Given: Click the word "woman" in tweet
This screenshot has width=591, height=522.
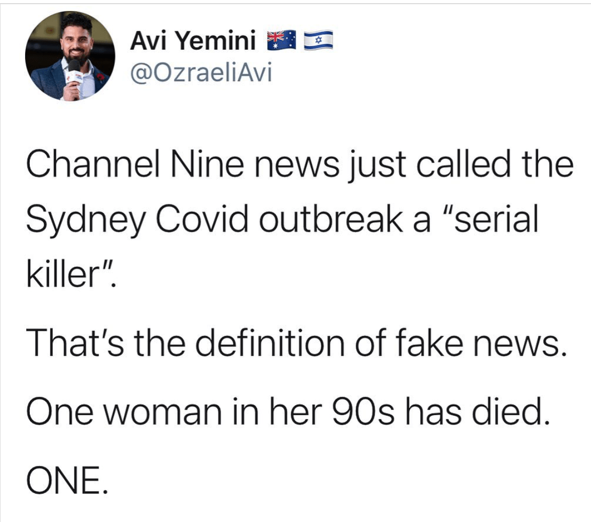Looking at the screenshot, I should tap(162, 412).
